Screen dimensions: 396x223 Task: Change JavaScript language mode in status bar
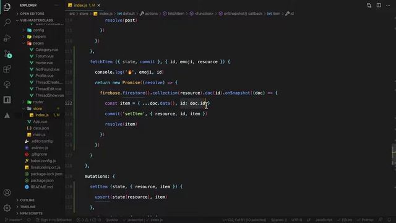324,220
